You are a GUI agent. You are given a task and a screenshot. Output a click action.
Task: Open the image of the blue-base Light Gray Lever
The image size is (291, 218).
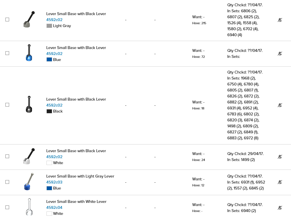click(29, 182)
